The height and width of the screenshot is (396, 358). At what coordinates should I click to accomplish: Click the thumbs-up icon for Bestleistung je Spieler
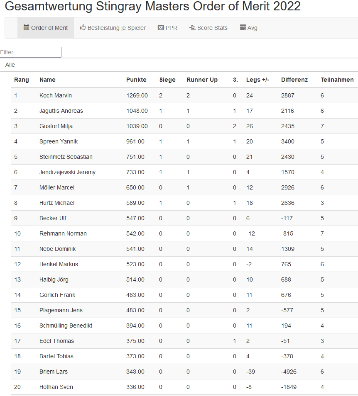coord(83,28)
